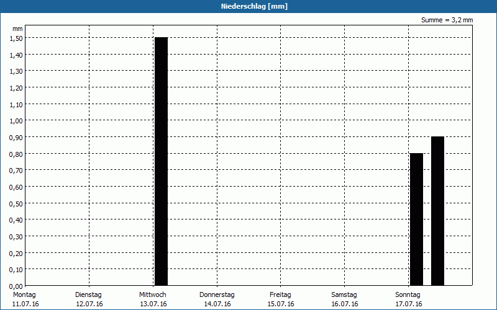The image size is (497, 310).
Task: Click the 0,60 y-axis value
Action: click(16, 187)
